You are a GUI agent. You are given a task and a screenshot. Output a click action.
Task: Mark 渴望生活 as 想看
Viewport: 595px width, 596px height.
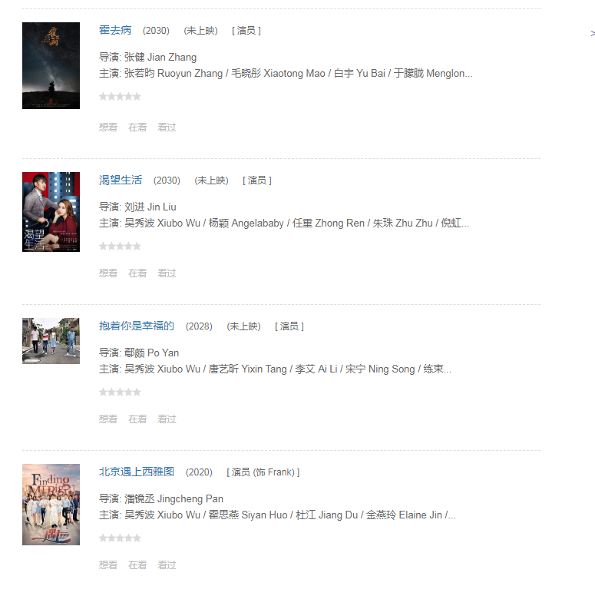[108, 273]
